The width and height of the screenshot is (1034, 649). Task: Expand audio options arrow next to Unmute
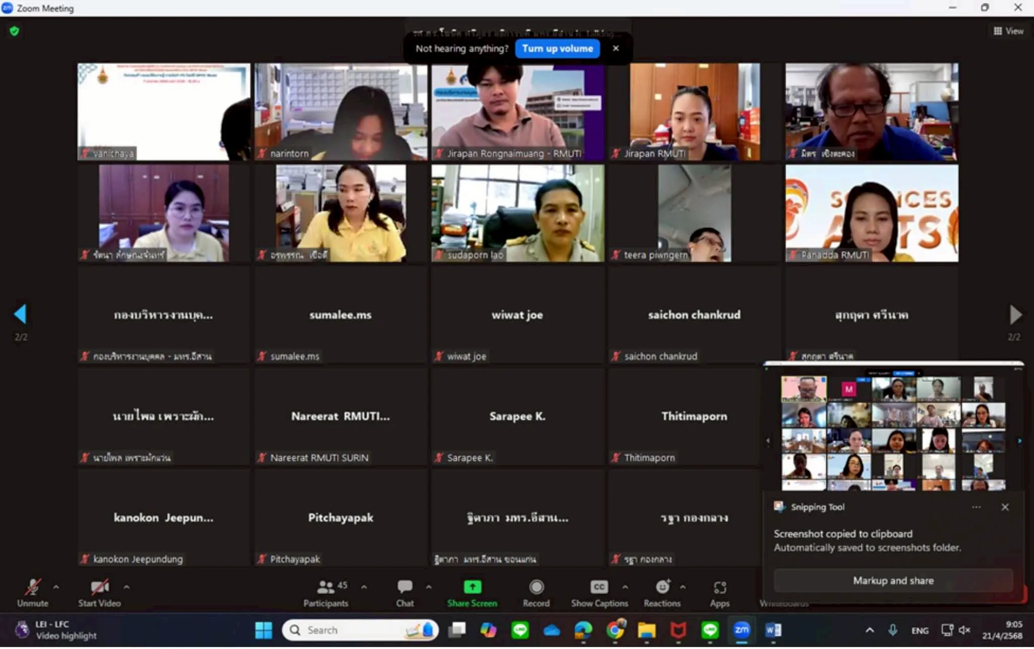pos(56,587)
